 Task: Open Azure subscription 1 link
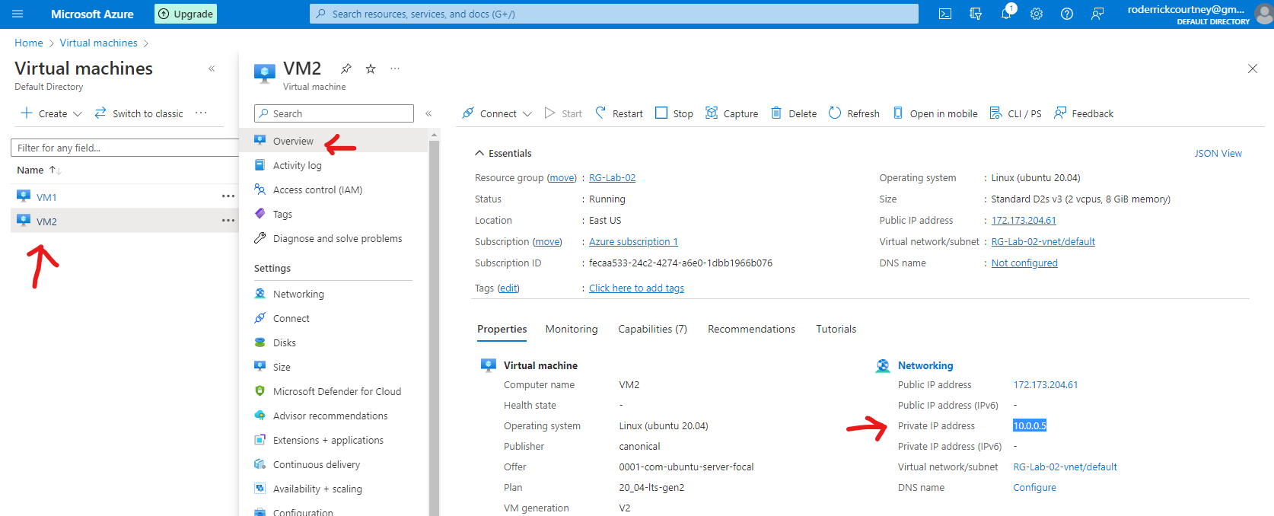pos(633,241)
